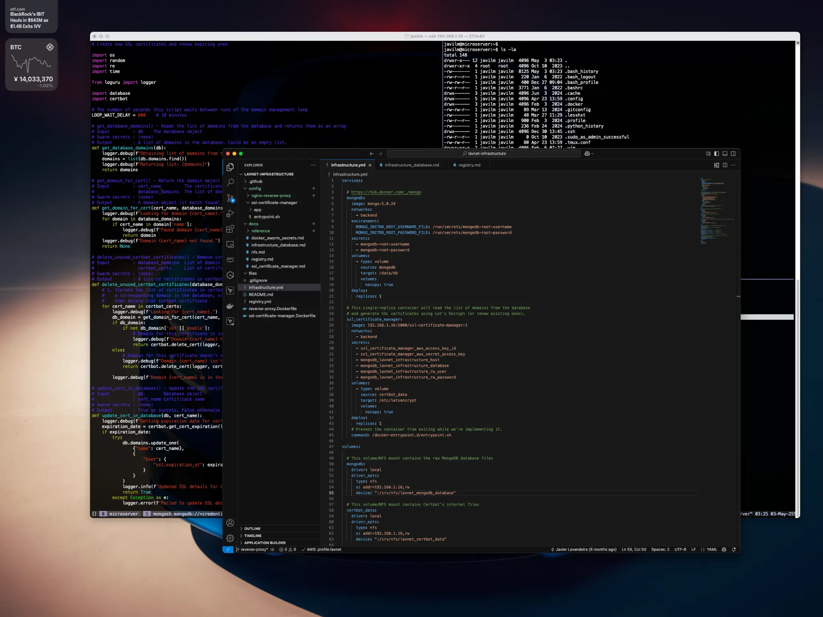Open the Accounts menu icon

(230, 523)
